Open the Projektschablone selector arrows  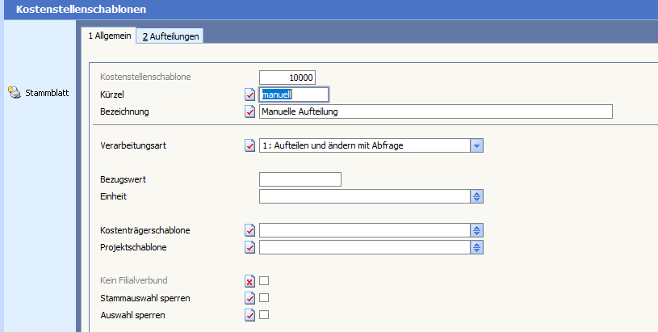coord(476,247)
